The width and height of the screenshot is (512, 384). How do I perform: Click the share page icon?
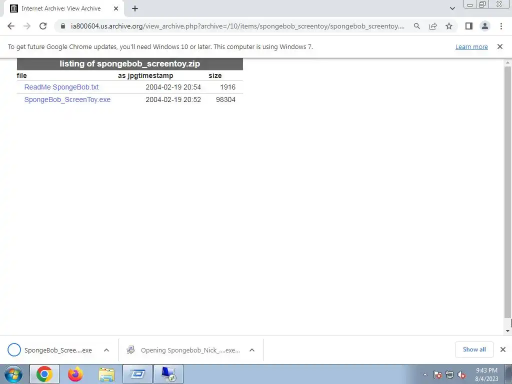click(x=433, y=26)
